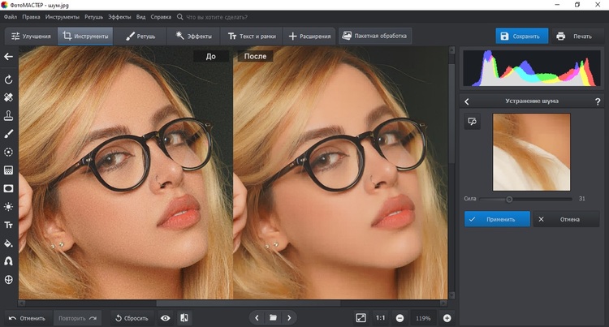Collapse noise removal panel with back chevron
Image resolution: width=609 pixels, height=327 pixels.
[x=467, y=101]
